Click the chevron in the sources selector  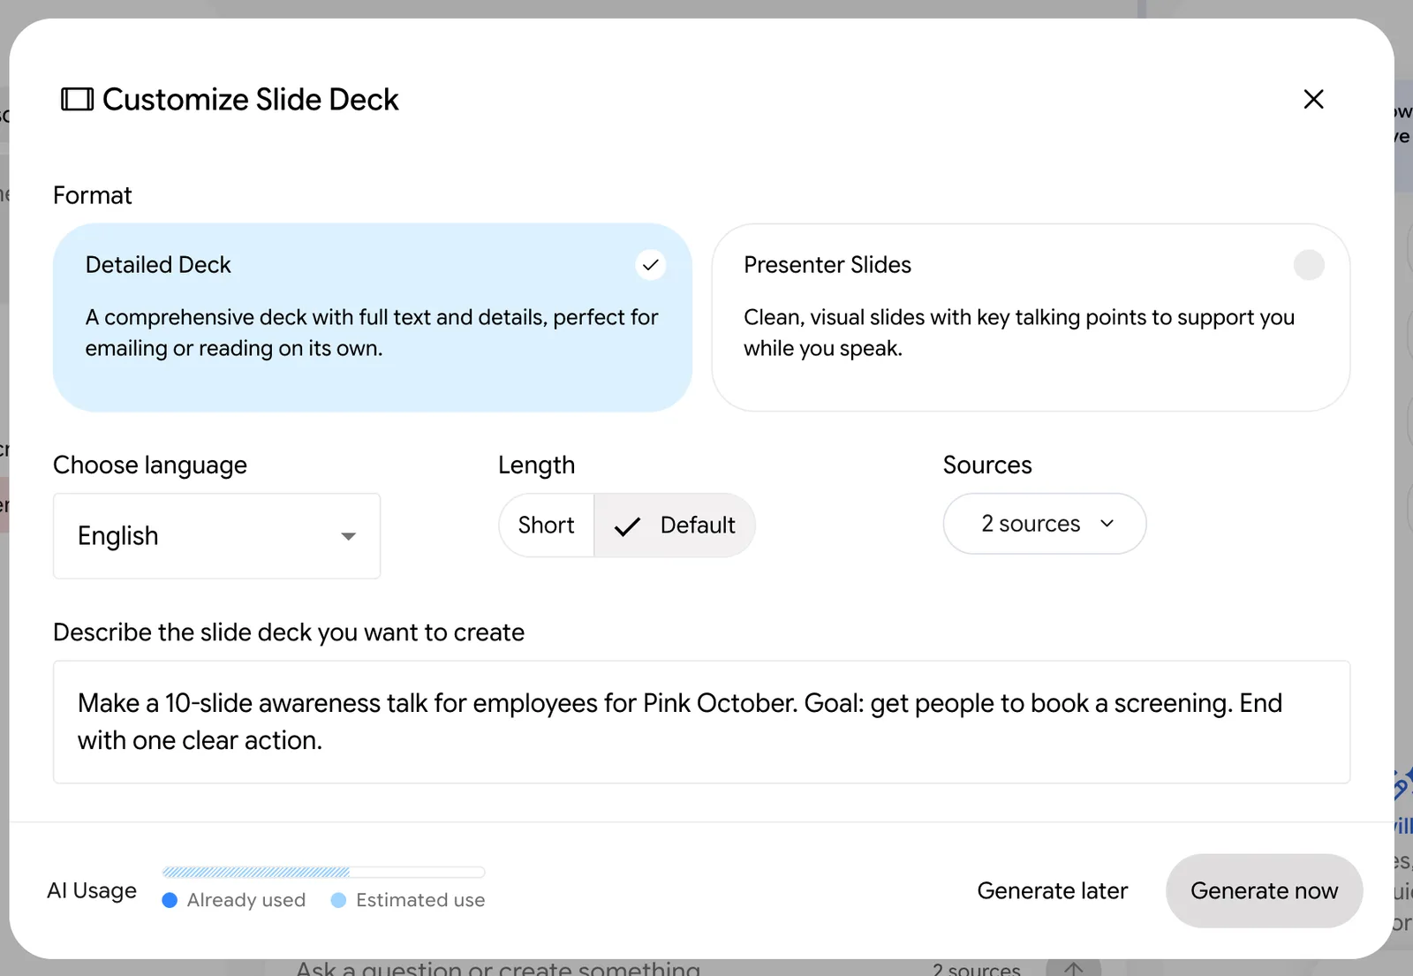click(x=1107, y=524)
